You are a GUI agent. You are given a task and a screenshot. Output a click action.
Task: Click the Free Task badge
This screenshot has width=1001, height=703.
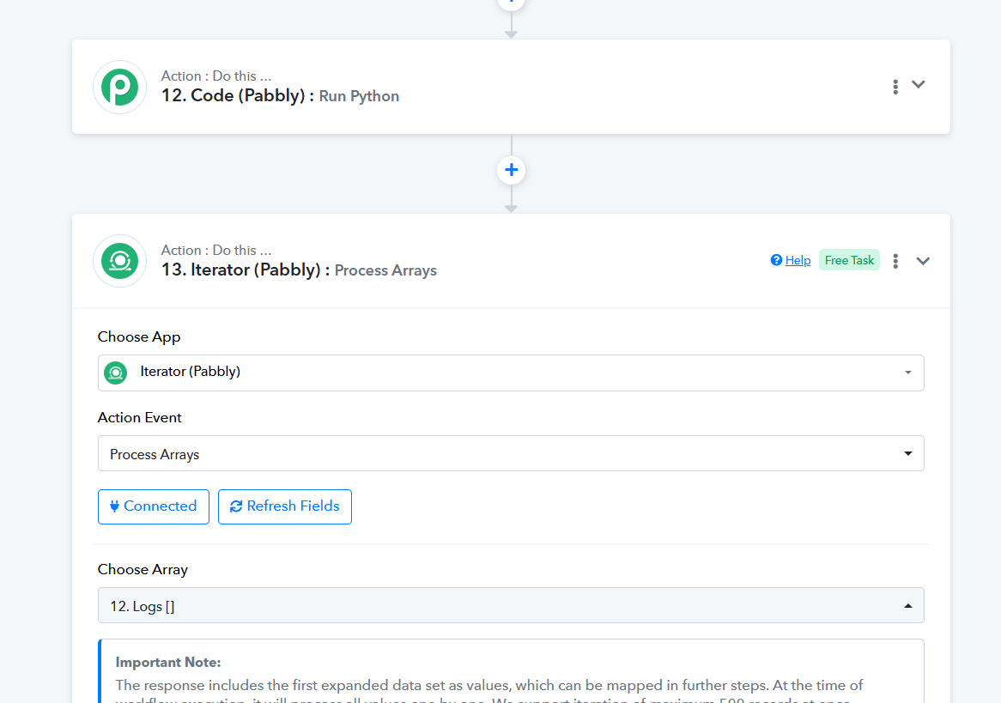point(849,260)
